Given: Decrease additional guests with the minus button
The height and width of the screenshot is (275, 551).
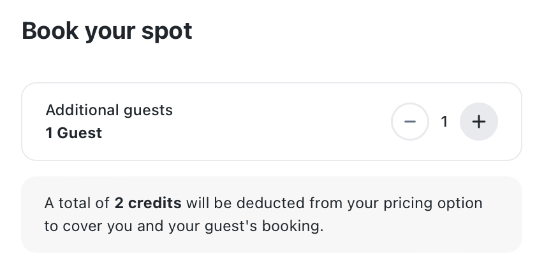Looking at the screenshot, I should click(x=409, y=122).
